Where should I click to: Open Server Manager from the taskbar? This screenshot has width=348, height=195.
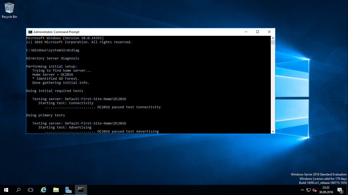coord(68,190)
